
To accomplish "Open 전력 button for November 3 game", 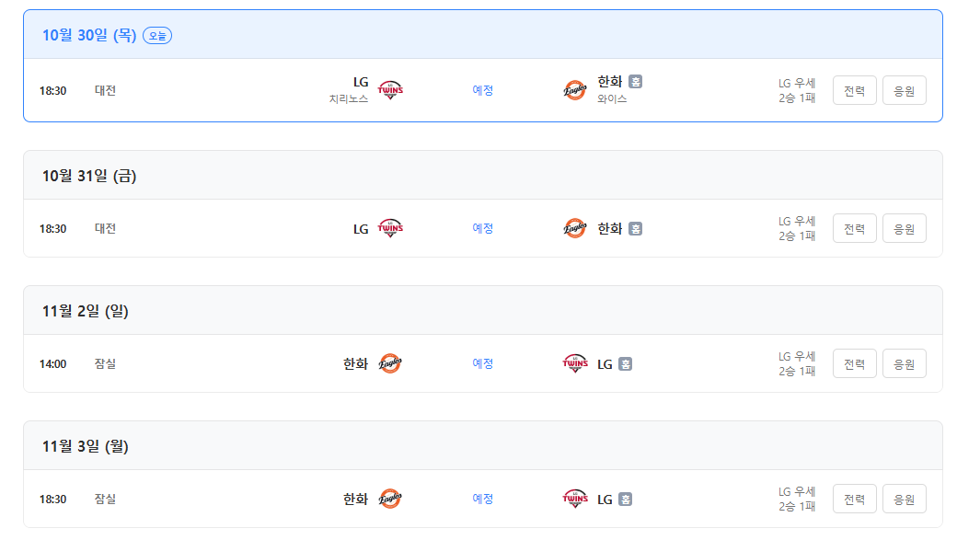I will click(855, 499).
